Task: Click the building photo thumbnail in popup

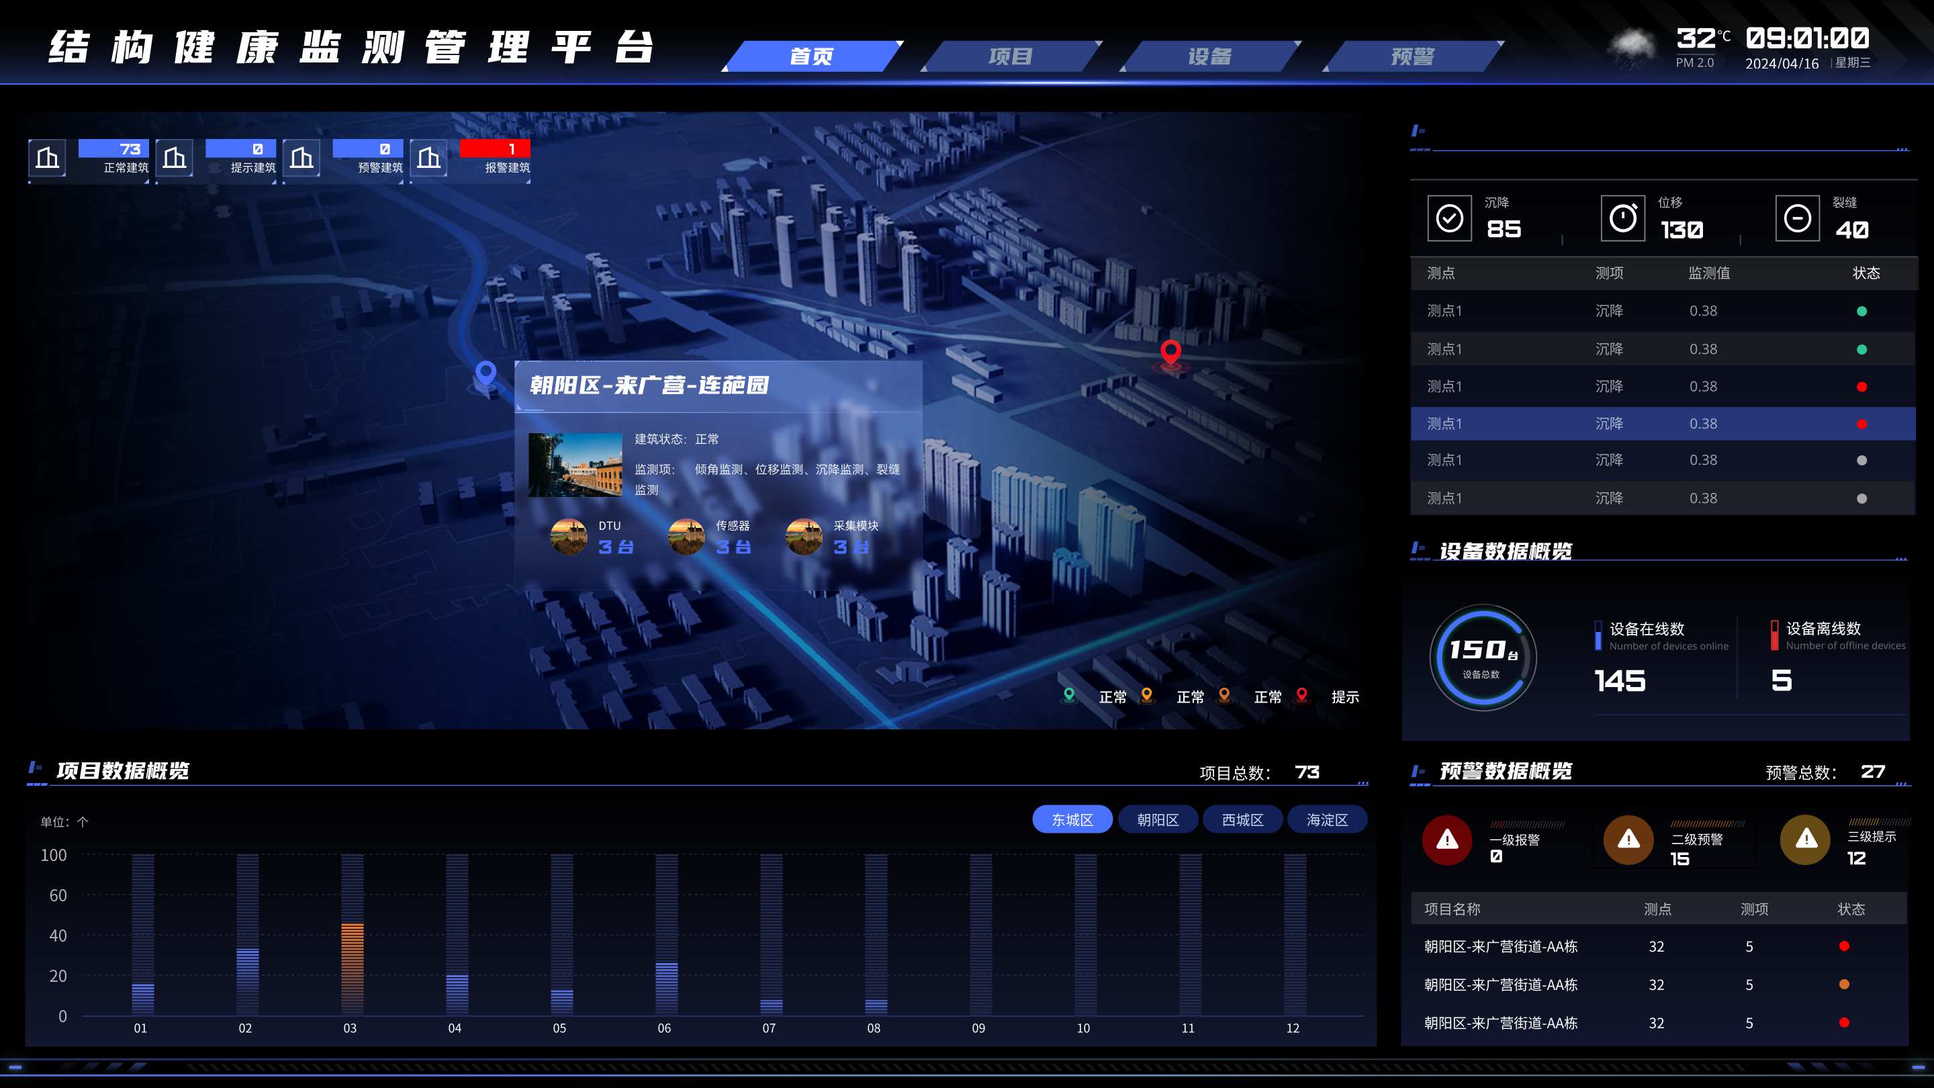Action: pos(575,465)
